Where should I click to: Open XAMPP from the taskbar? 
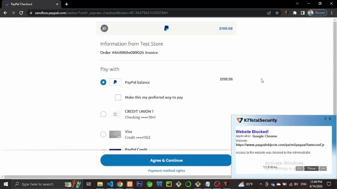tap(130, 184)
